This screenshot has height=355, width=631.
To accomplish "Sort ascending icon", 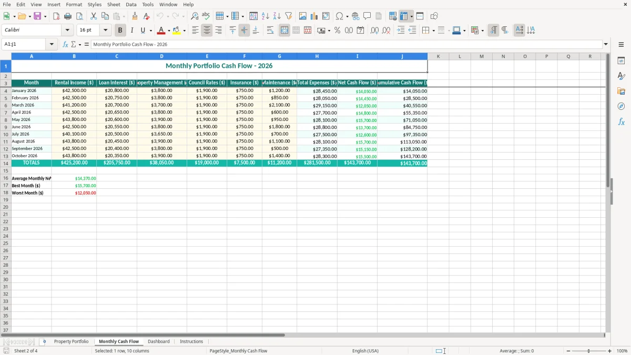I will point(266,16).
